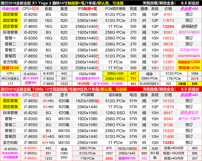Click the '板载' column header

tap(48, 9)
